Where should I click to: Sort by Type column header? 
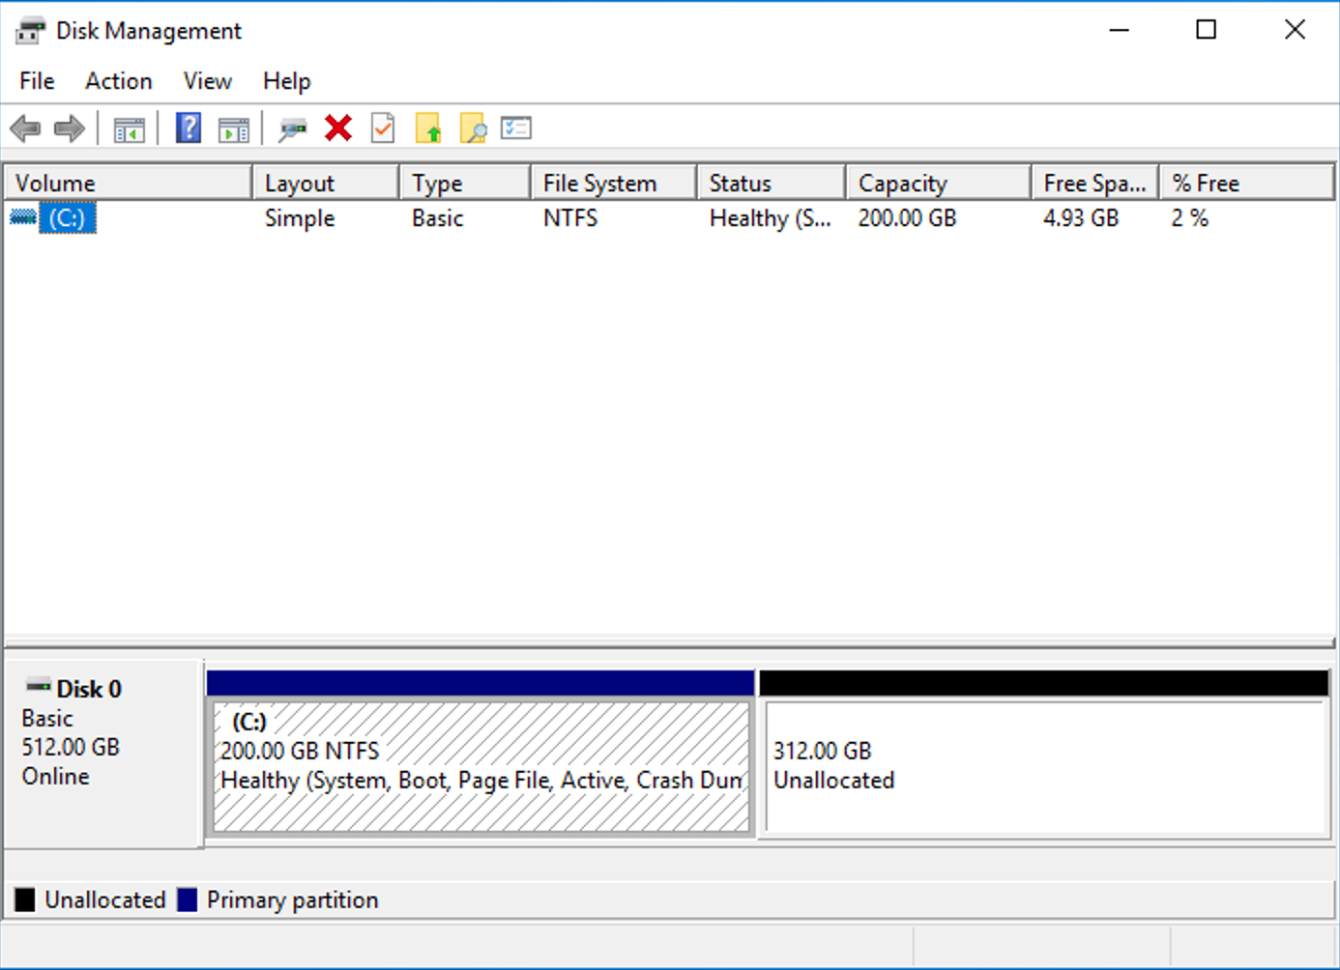pyautogui.click(x=465, y=183)
